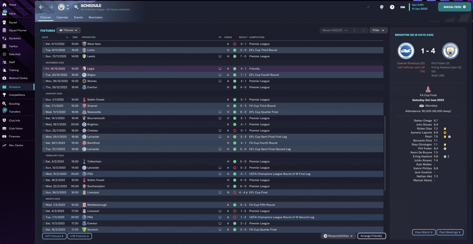
Task: Open the search magnifier icon
Action: pyautogui.click(x=76, y=7)
